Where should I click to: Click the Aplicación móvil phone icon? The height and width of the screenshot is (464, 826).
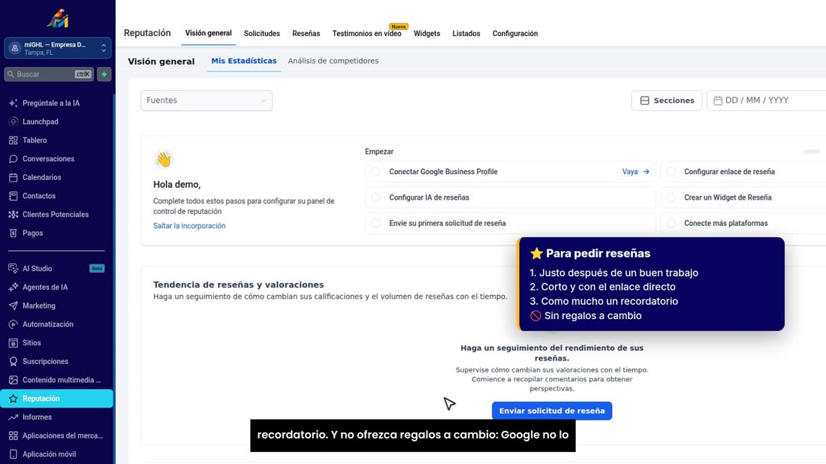pyautogui.click(x=14, y=454)
